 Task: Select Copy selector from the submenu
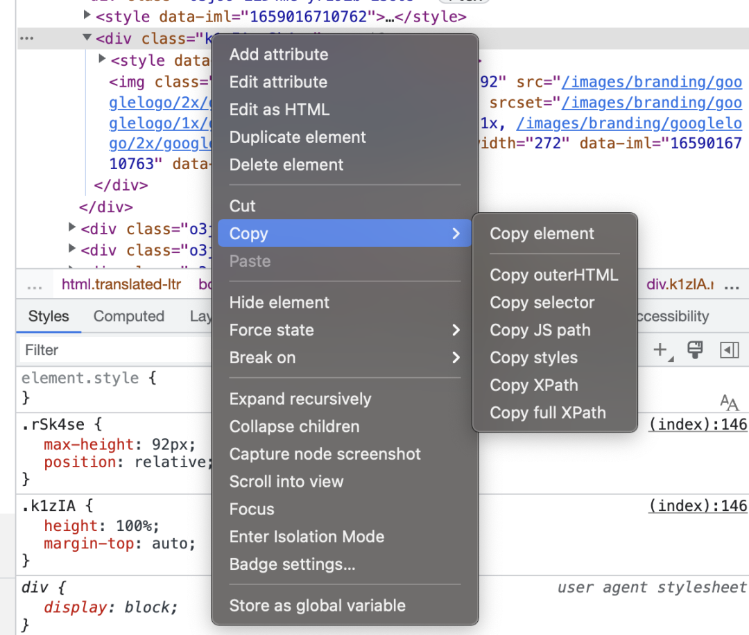pyautogui.click(x=542, y=302)
